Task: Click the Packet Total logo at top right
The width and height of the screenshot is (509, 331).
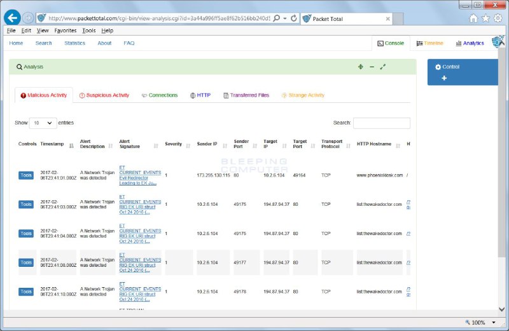Action: click(x=498, y=41)
